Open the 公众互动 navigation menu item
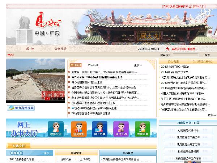 (x=60, y=49)
